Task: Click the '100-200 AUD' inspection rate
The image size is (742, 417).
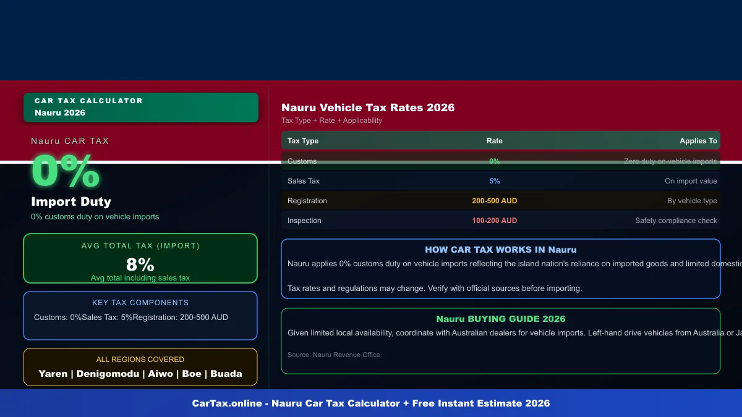Action: click(495, 221)
